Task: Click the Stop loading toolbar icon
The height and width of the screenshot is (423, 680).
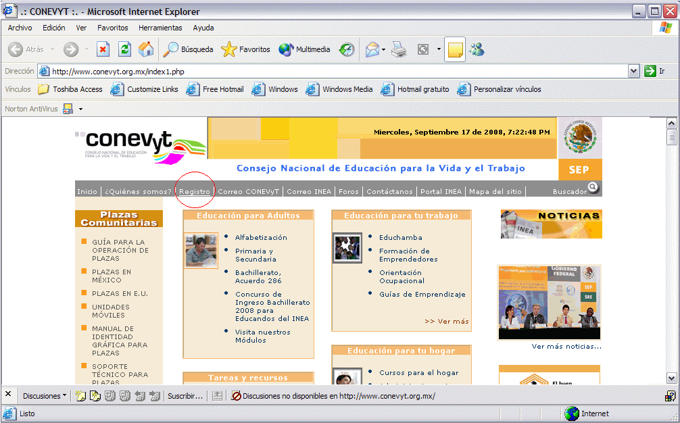Action: (x=103, y=49)
